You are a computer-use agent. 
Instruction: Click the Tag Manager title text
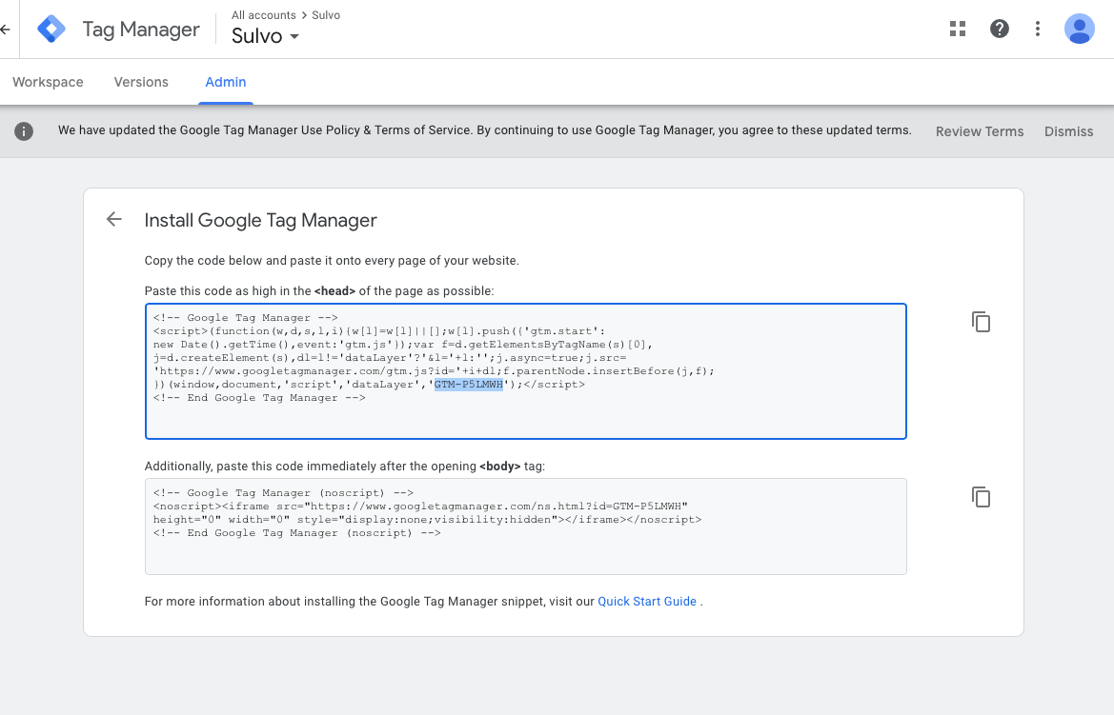tap(141, 30)
